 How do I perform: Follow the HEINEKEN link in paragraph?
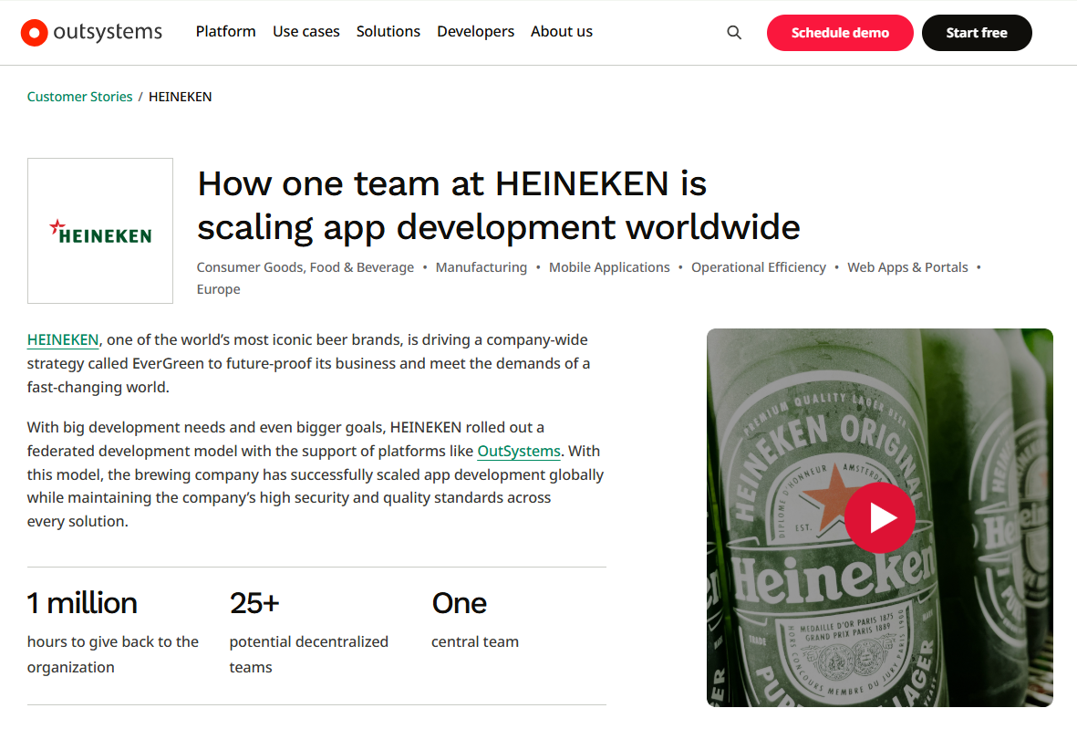tap(63, 339)
